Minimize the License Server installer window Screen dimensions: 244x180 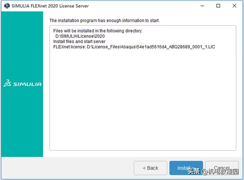coord(202,6)
